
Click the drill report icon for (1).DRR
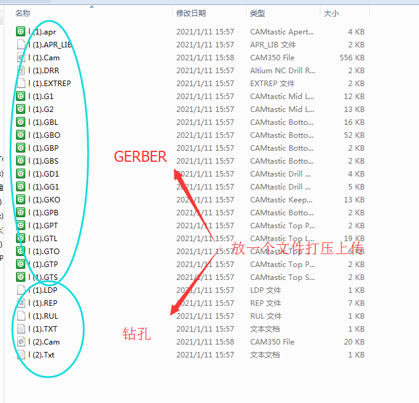pos(20,71)
